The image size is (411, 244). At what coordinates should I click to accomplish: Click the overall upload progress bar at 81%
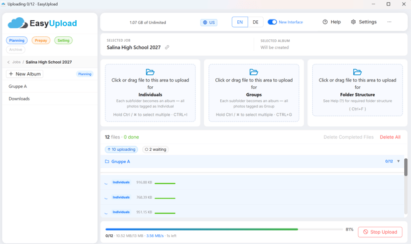224,229
